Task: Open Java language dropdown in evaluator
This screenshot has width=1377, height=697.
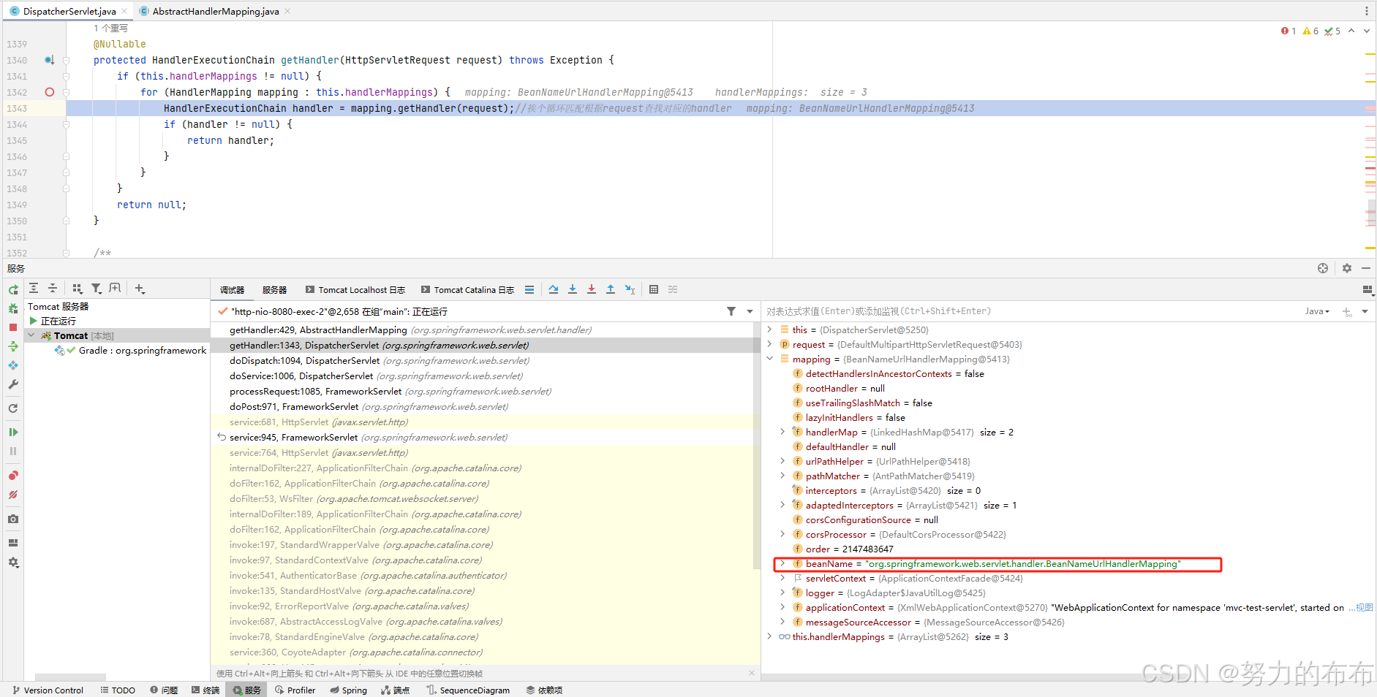Action: [1317, 311]
